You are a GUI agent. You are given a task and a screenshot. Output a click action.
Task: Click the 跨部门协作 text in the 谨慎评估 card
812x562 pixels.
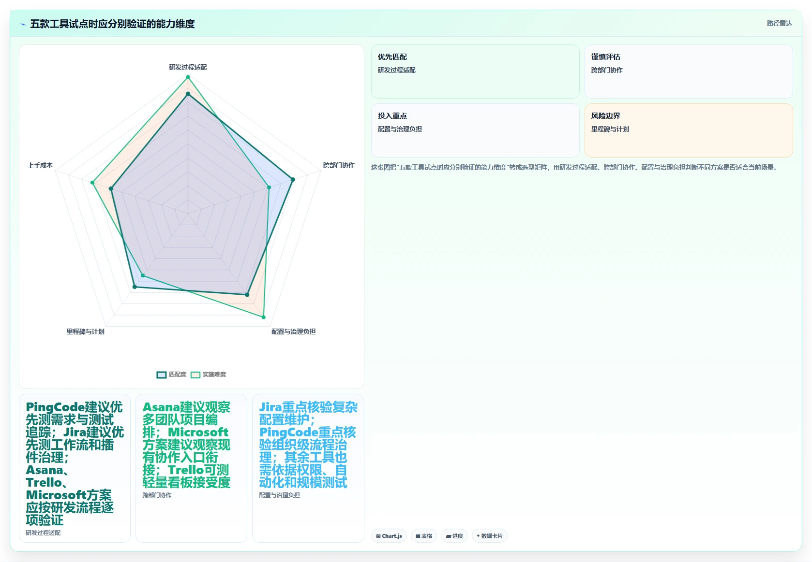tap(607, 70)
